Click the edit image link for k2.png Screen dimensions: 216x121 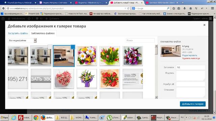tap(190, 55)
